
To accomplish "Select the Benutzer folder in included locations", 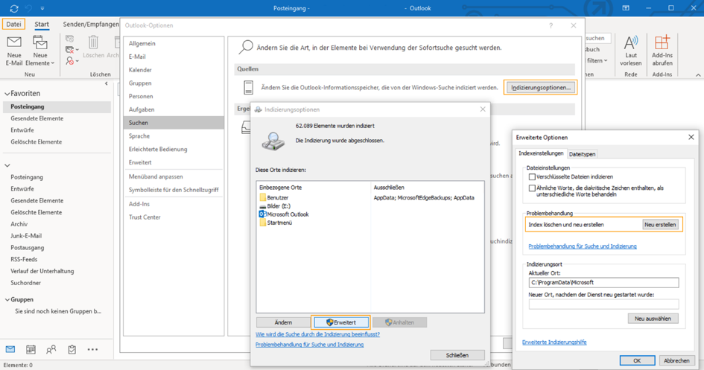I will point(274,197).
